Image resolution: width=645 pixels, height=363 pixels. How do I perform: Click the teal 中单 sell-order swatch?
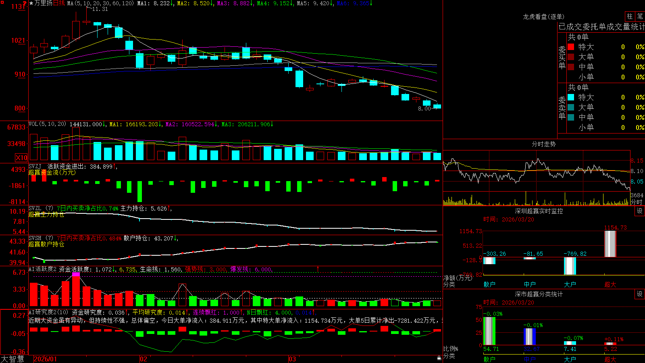571,117
